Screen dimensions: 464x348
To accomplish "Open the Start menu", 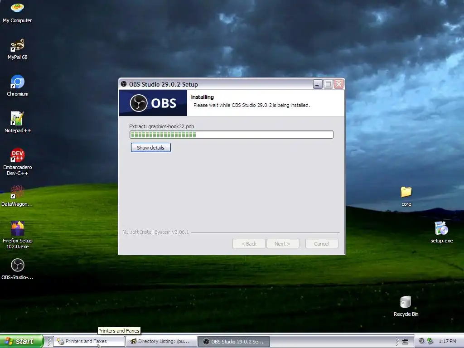I will 22,341.
